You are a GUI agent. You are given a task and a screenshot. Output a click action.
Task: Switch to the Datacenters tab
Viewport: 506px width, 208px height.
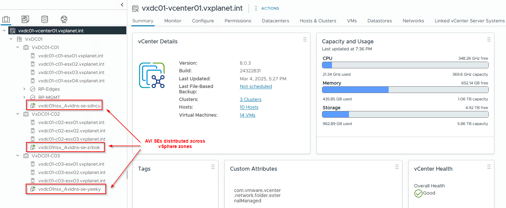[275, 21]
